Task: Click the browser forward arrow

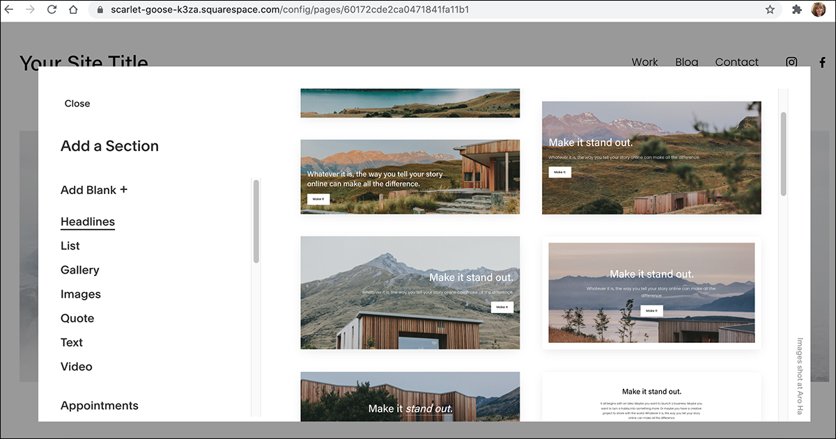Action: pyautogui.click(x=30, y=10)
